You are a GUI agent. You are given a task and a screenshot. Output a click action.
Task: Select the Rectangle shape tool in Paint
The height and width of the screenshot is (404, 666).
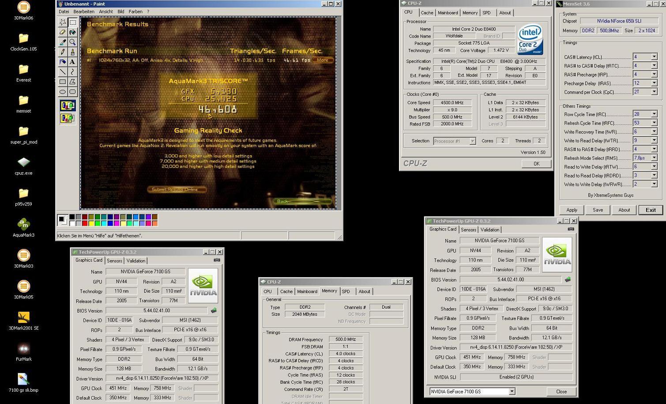click(63, 82)
